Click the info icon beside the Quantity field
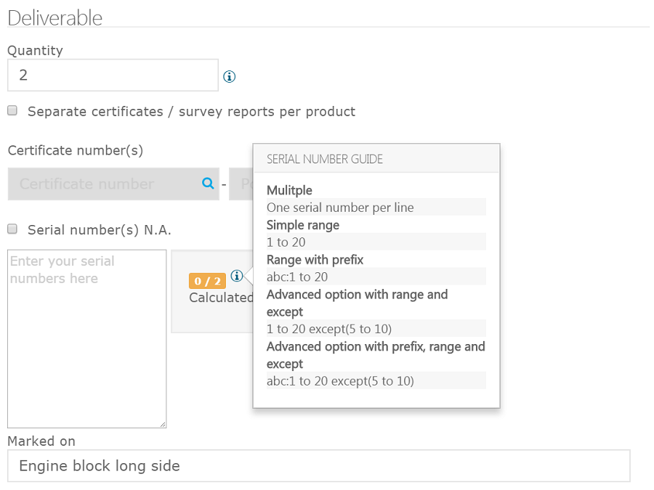Image resolution: width=654 pixels, height=490 pixels. click(x=229, y=75)
